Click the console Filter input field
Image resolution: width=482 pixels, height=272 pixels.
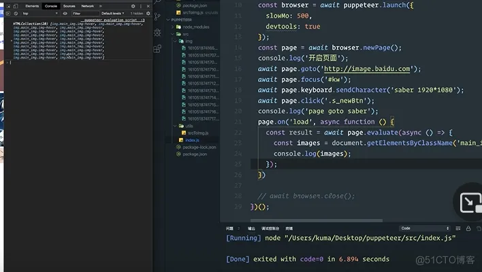click(x=86, y=14)
